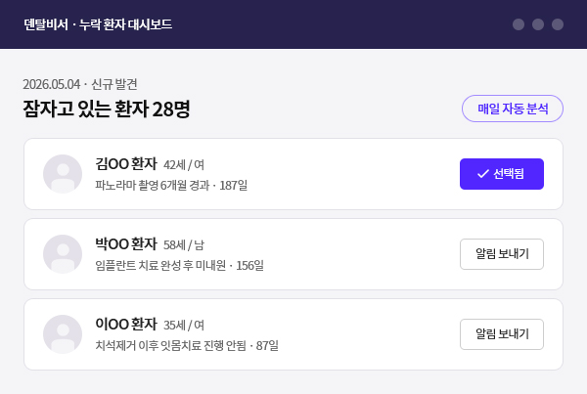This screenshot has height=394, width=587.
Task: Open the 이OO 환자 patient card
Action: (293, 334)
